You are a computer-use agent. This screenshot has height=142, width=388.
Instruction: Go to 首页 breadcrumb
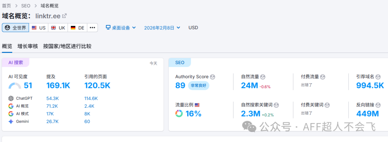(x=6, y=6)
